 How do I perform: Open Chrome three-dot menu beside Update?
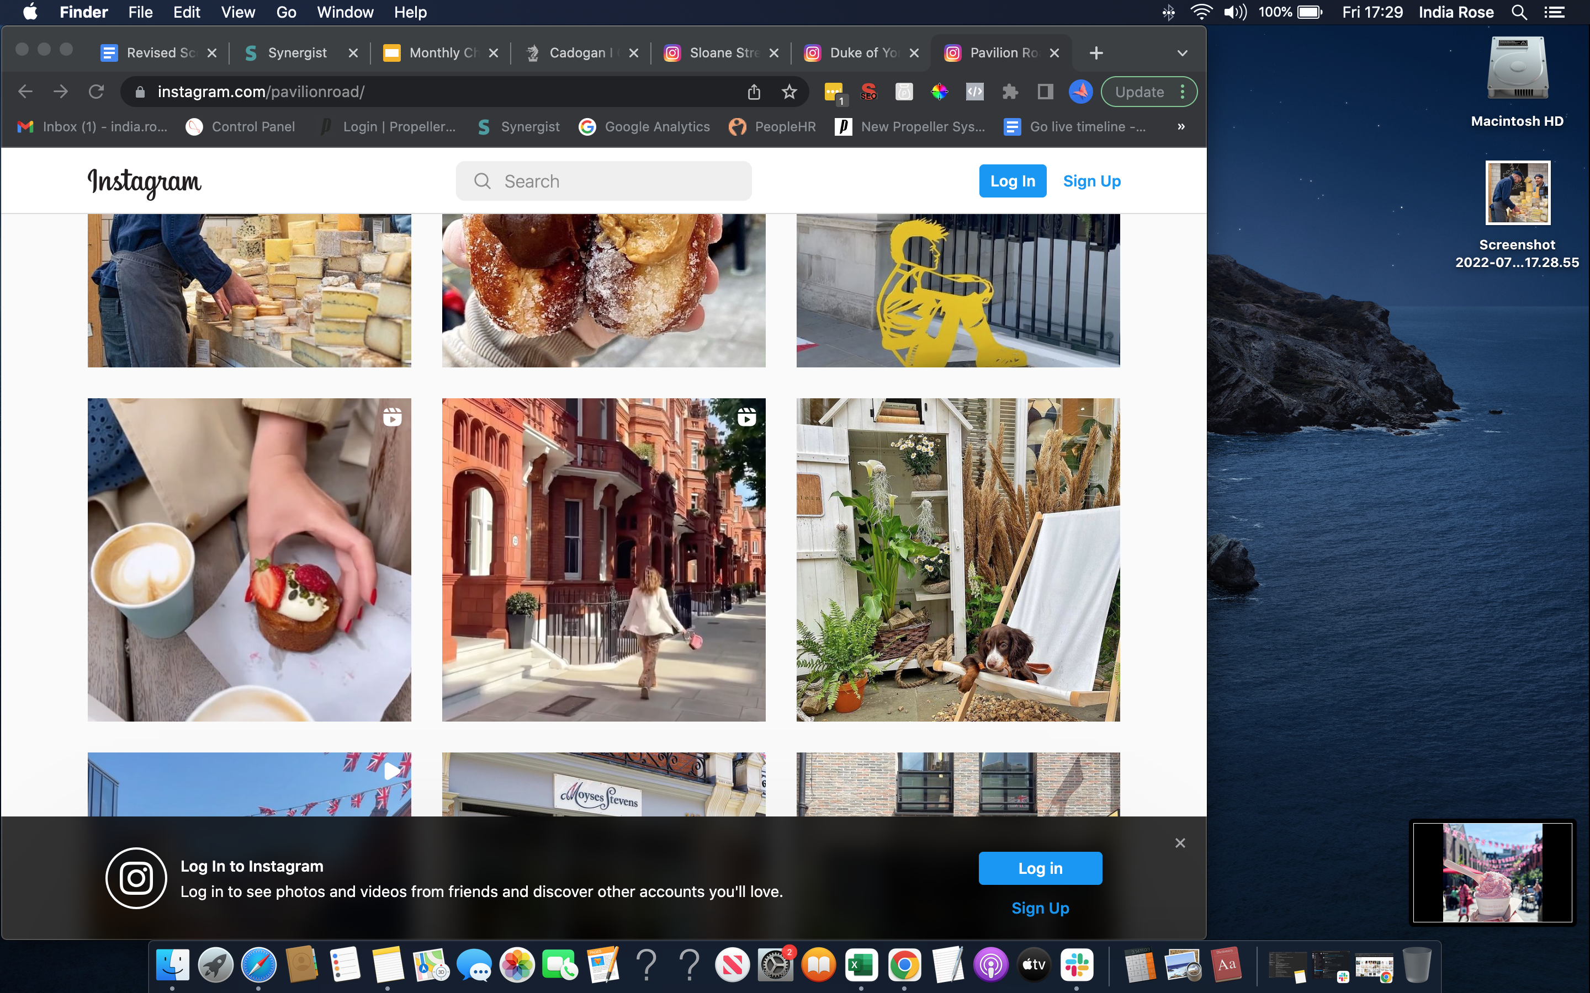1183,92
